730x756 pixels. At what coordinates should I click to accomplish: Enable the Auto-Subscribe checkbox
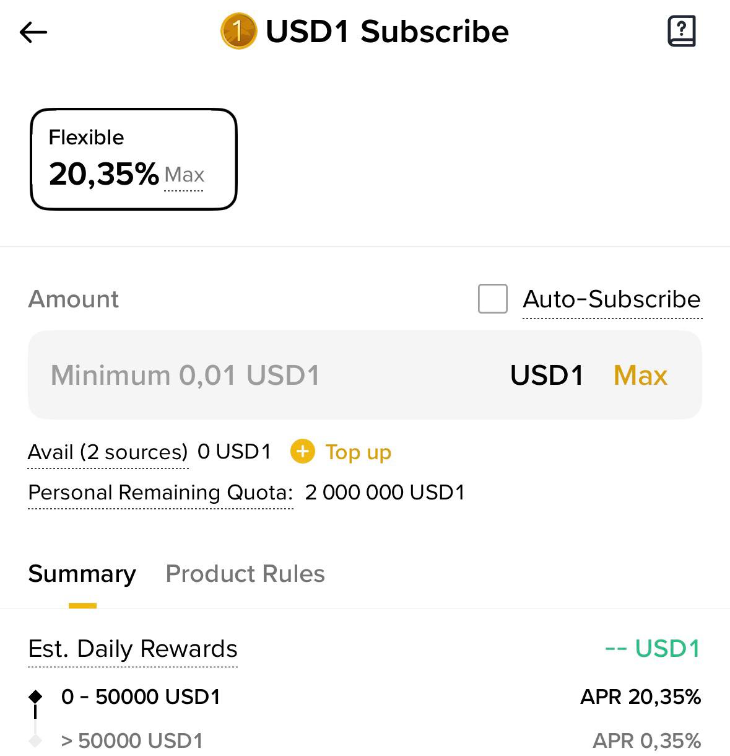point(493,299)
